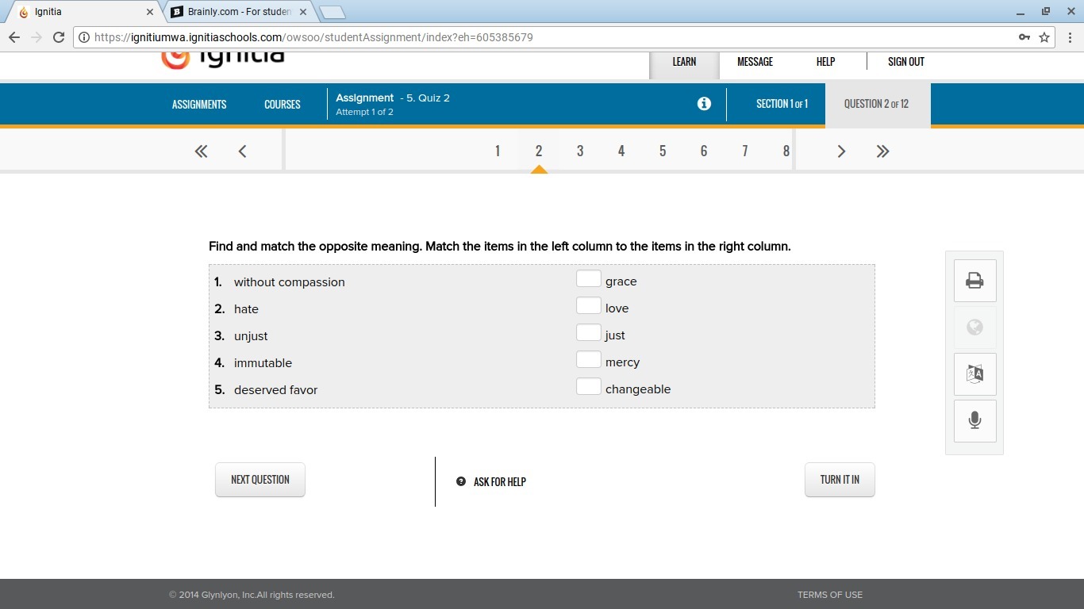Open the ASK FOR HELP link
Image resolution: width=1084 pixels, height=609 pixels.
pyautogui.click(x=491, y=482)
